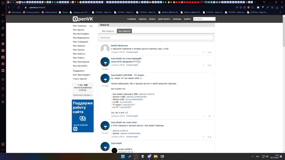The image size is (285, 160).
Task: Like Dmitri Nerterow's post with heart
Action: click(x=209, y=53)
